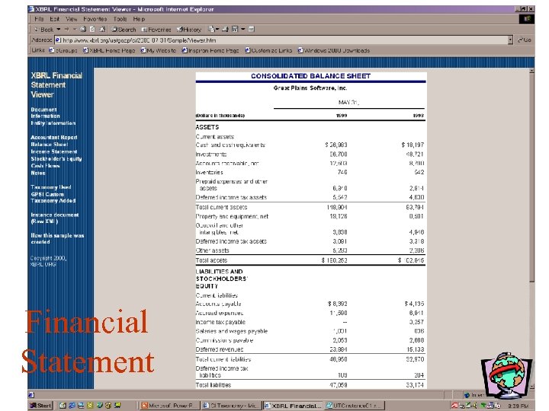
Task: Click the 'Deferred revenues' row label
Action: coord(219,349)
